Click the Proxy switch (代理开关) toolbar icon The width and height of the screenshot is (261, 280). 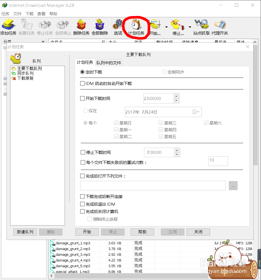pos(220,27)
